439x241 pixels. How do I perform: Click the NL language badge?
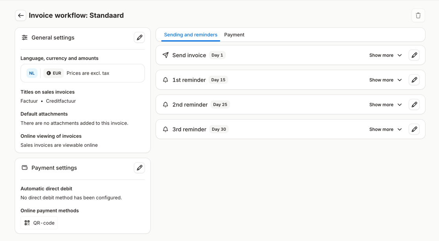[32, 73]
